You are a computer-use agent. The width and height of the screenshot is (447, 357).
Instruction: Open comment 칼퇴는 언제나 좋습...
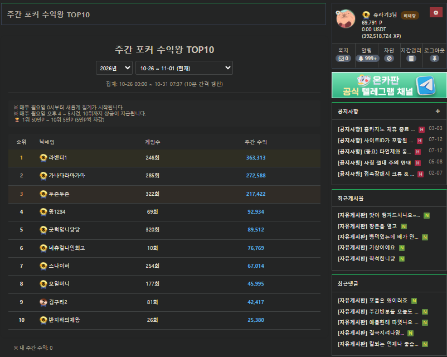tap(378, 344)
